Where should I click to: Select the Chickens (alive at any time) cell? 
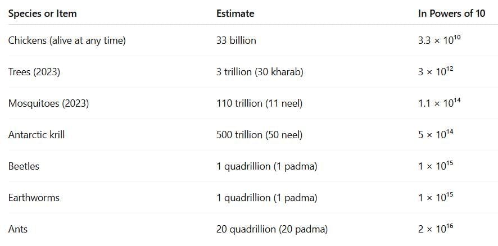(x=67, y=40)
